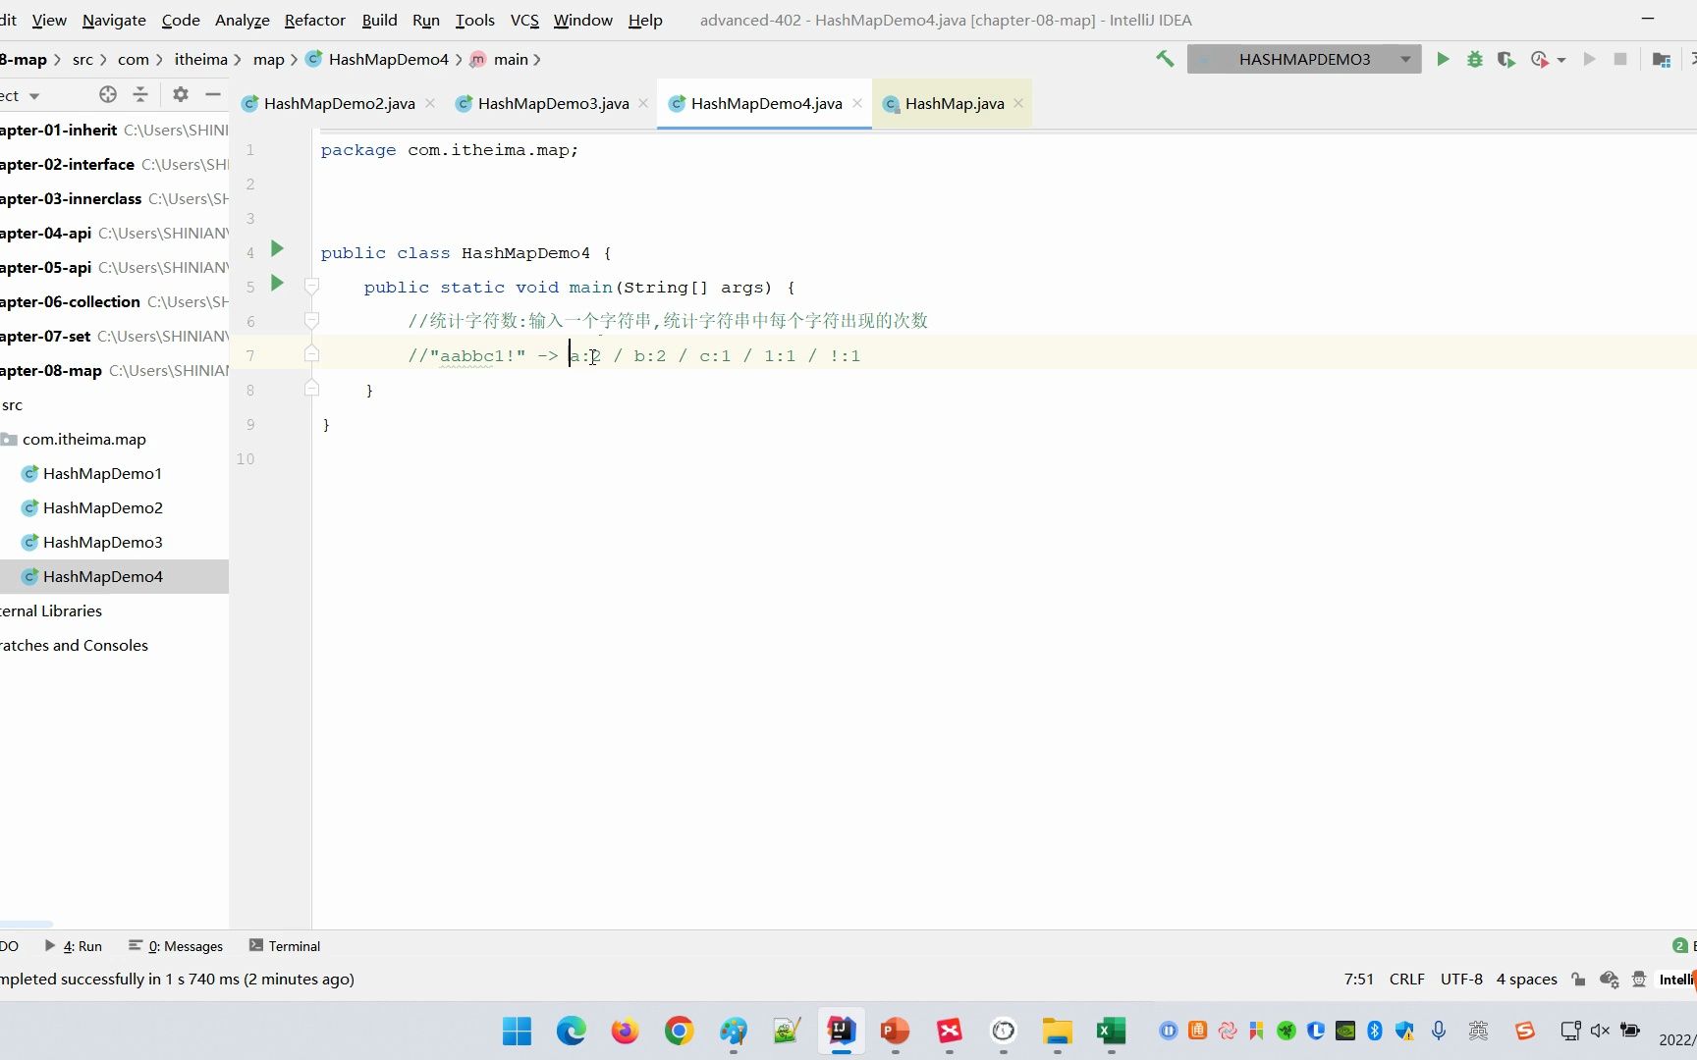Open the Windows Start menu
The width and height of the screenshot is (1697, 1060).
pyautogui.click(x=517, y=1031)
